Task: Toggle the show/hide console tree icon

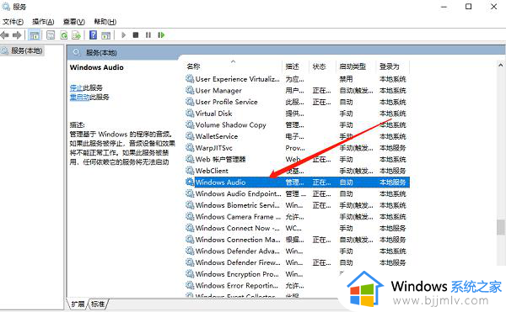Action: coord(35,35)
